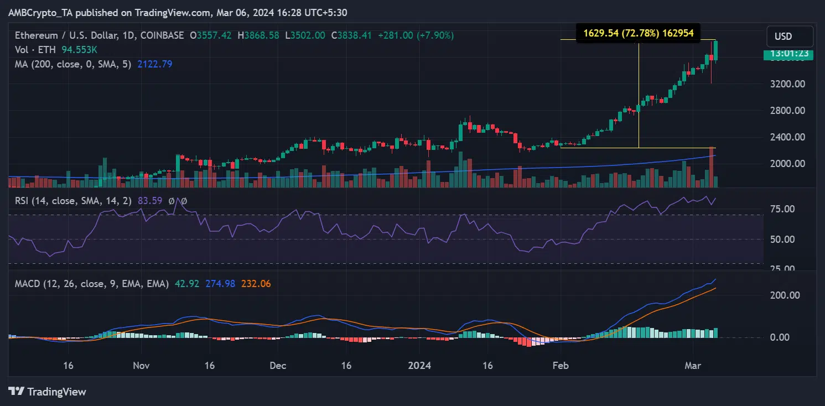This screenshot has height=406, width=825.
Task: Click the Feb label on the time axis
Action: coord(561,366)
